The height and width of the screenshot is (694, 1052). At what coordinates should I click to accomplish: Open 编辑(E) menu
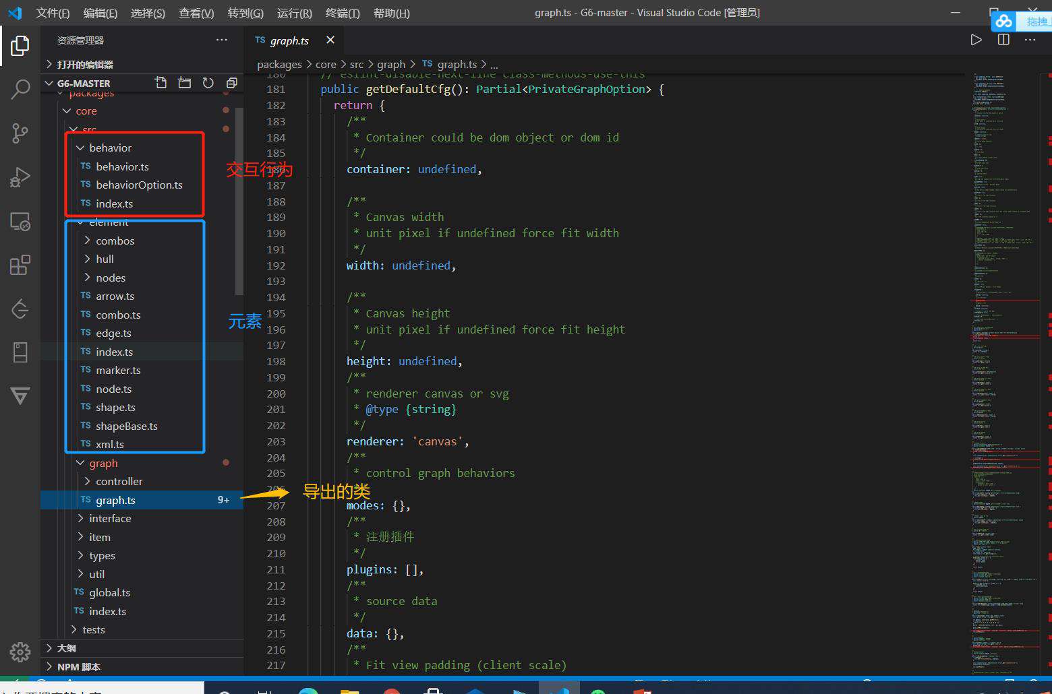[100, 13]
